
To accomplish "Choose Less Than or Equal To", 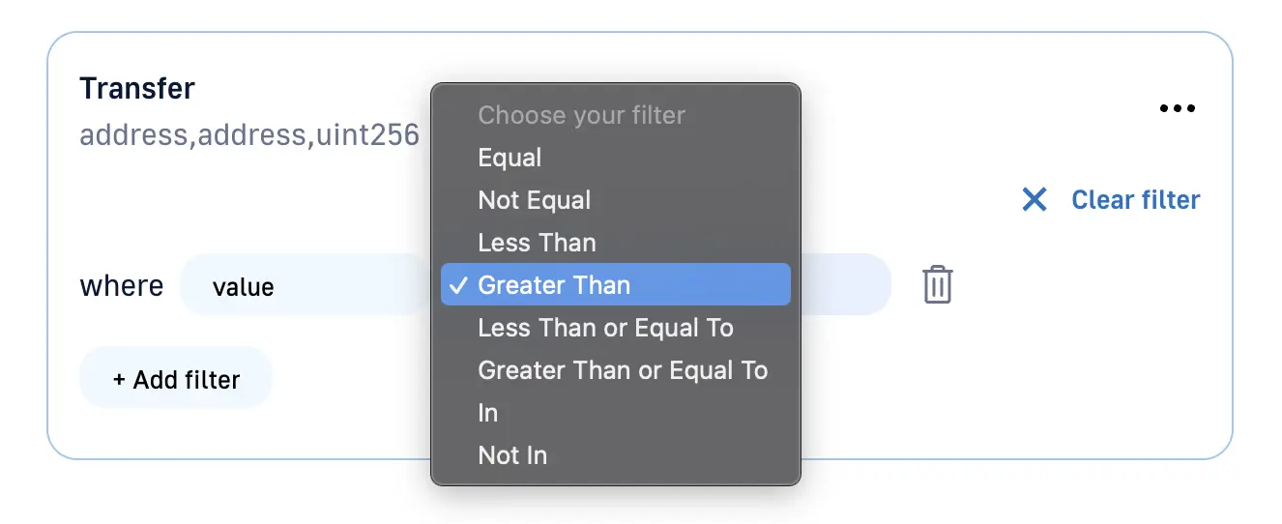I will (x=605, y=328).
